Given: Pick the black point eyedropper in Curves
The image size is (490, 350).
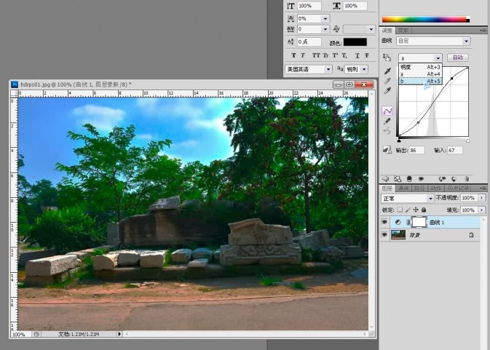Looking at the screenshot, I should point(387,71).
